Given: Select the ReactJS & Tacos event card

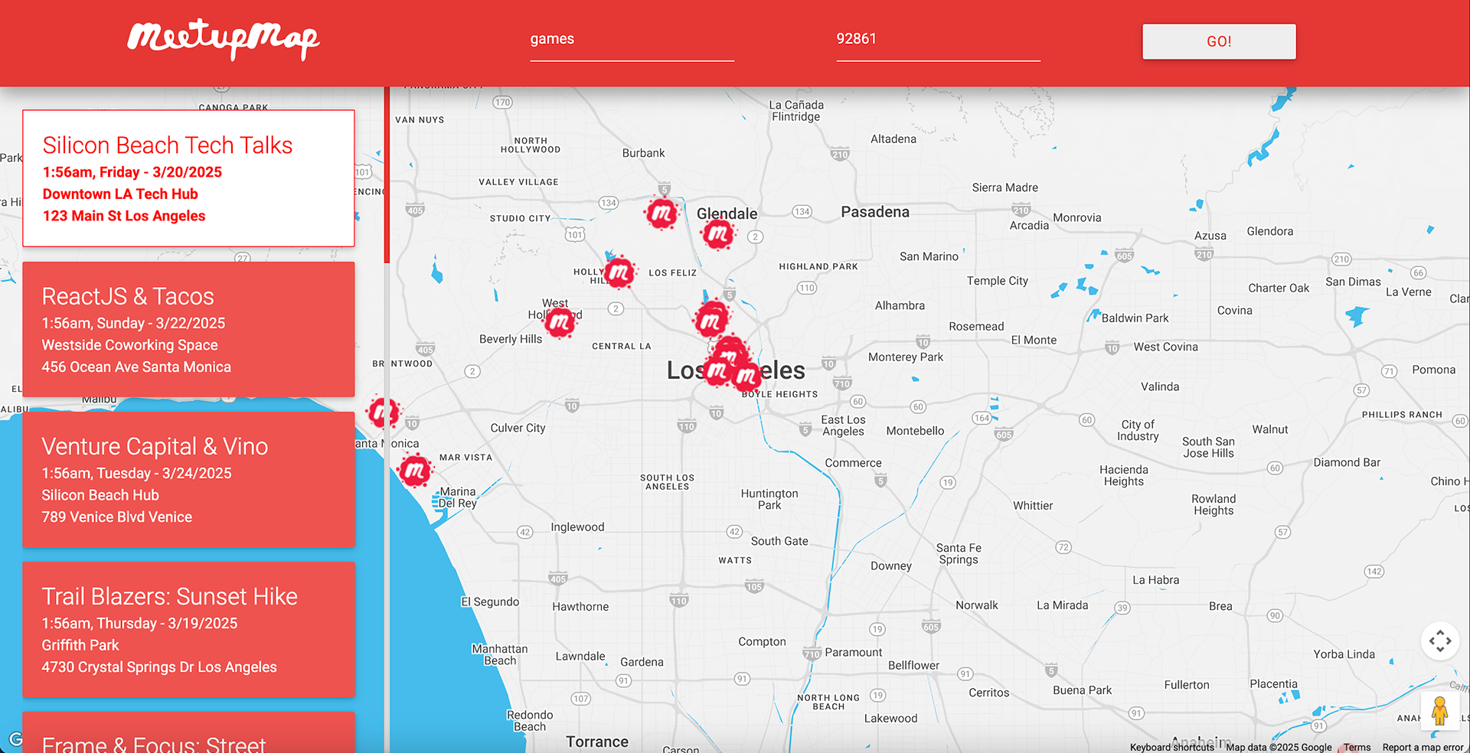Looking at the screenshot, I should coord(188,329).
